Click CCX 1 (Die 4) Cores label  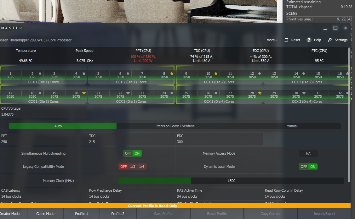tap(219, 101)
